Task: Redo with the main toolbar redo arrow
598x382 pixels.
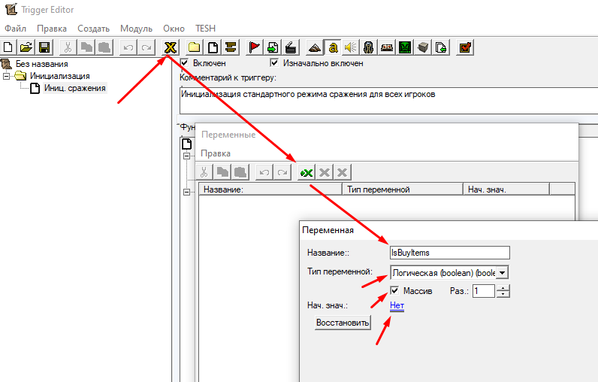Action: 146,47
